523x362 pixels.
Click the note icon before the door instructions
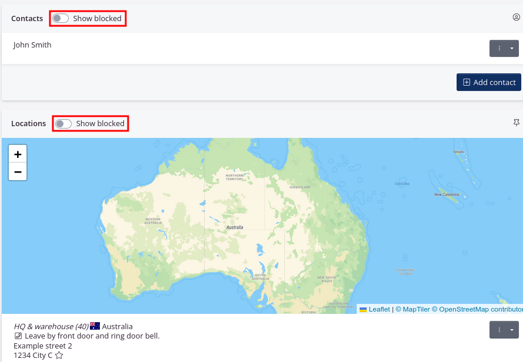pyautogui.click(x=18, y=336)
